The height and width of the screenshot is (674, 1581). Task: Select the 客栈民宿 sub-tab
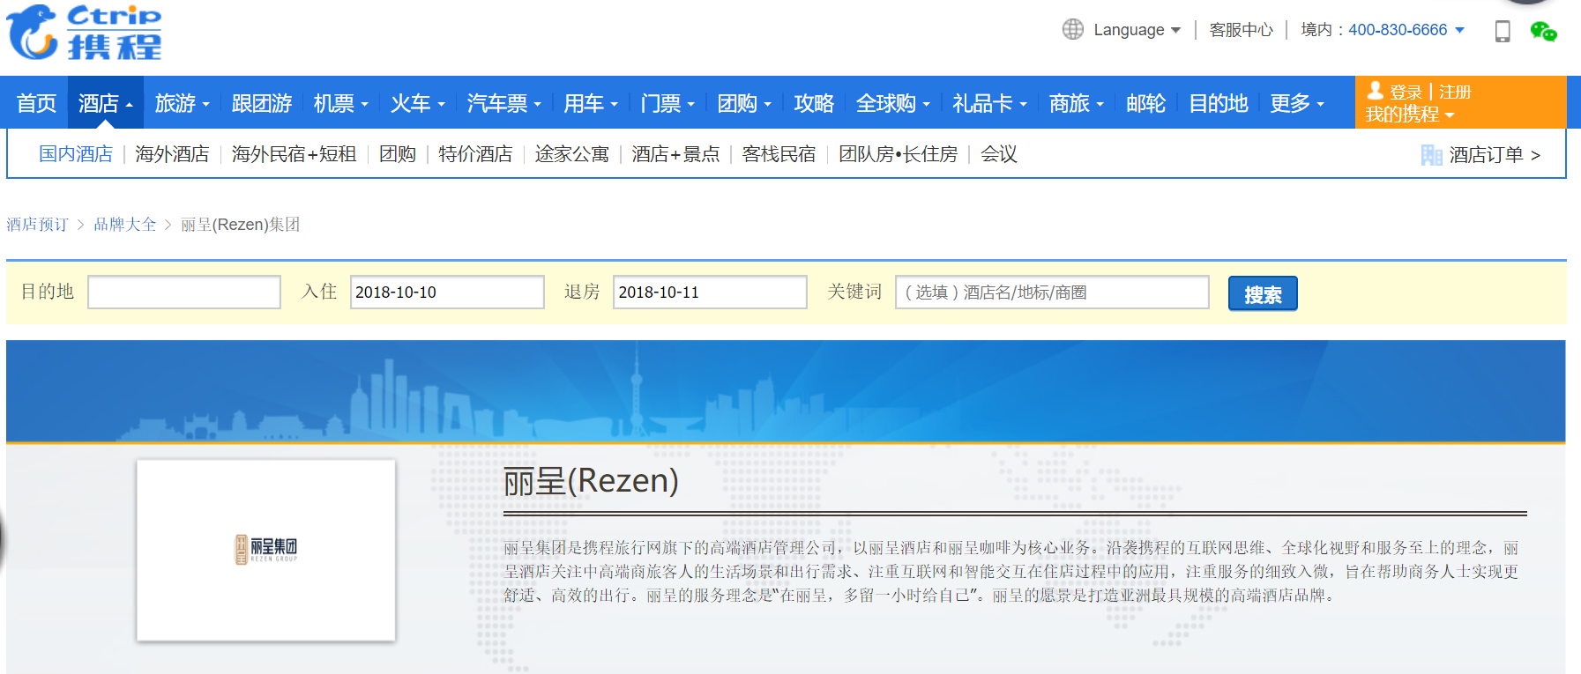pos(779,154)
